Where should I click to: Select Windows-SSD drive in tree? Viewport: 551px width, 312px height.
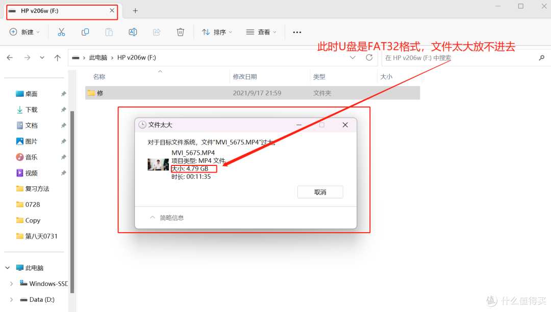pos(43,283)
